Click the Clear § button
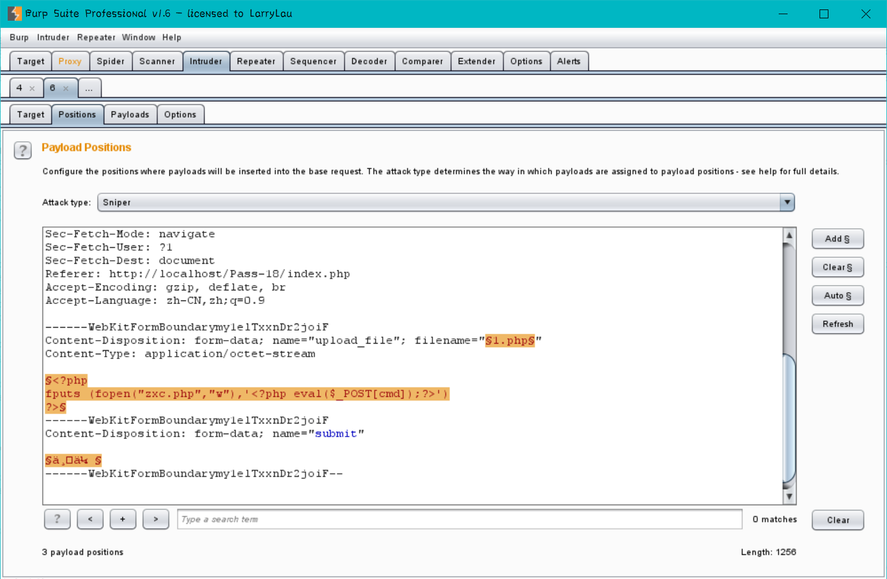Viewport: 887px width, 579px height. pyautogui.click(x=838, y=267)
